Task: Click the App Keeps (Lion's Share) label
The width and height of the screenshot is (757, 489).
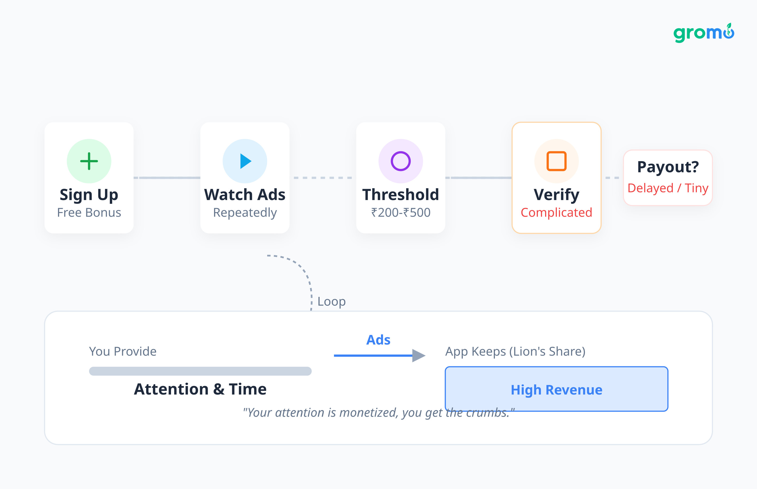Action: 515,351
